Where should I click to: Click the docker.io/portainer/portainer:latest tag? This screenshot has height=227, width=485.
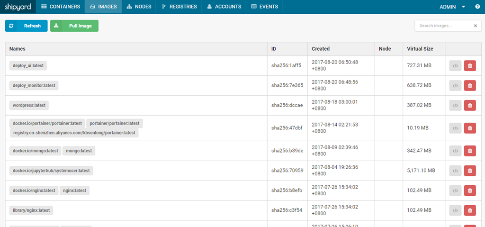click(x=47, y=123)
